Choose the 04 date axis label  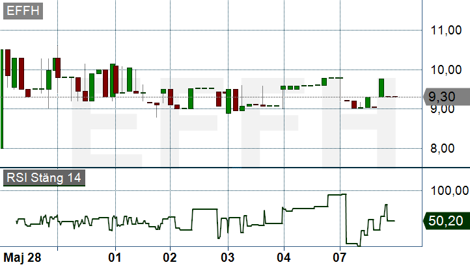(284, 257)
